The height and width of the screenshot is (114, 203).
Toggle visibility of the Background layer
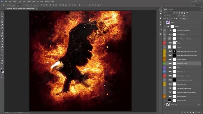coord(164,105)
